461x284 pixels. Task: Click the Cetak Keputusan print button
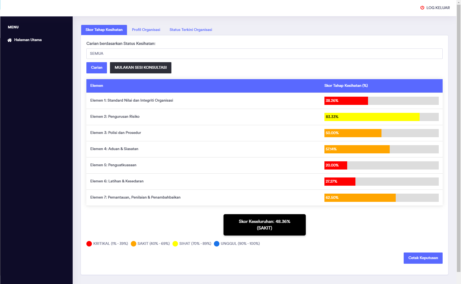(423, 258)
